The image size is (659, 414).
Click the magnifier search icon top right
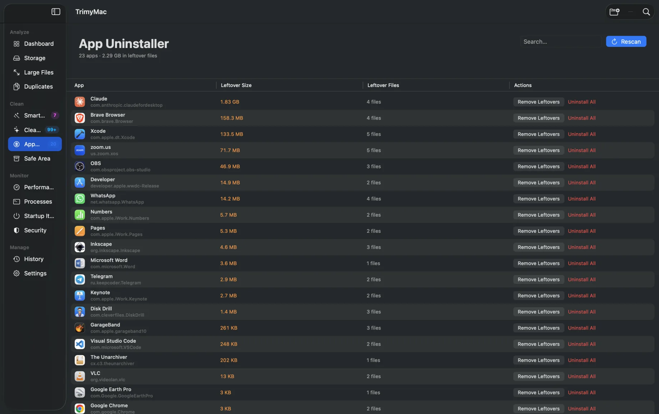coord(646,12)
